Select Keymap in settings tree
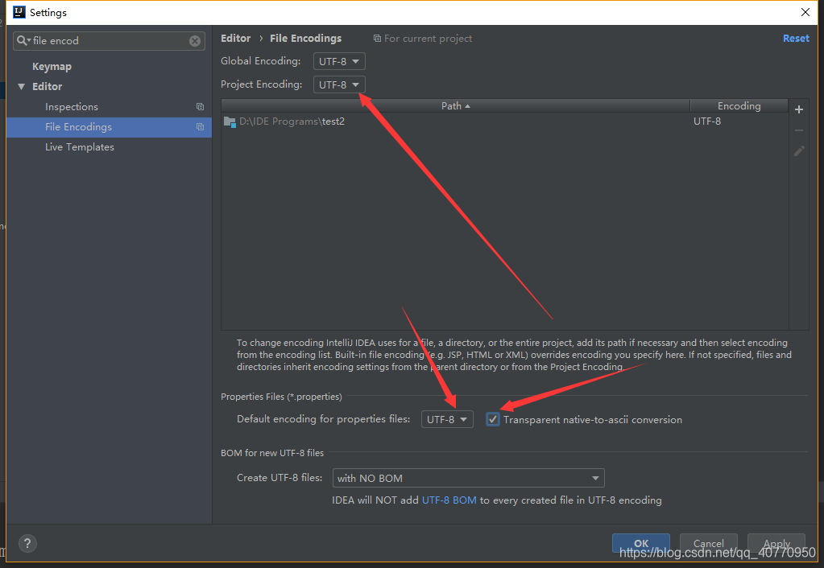824x568 pixels. pos(52,67)
